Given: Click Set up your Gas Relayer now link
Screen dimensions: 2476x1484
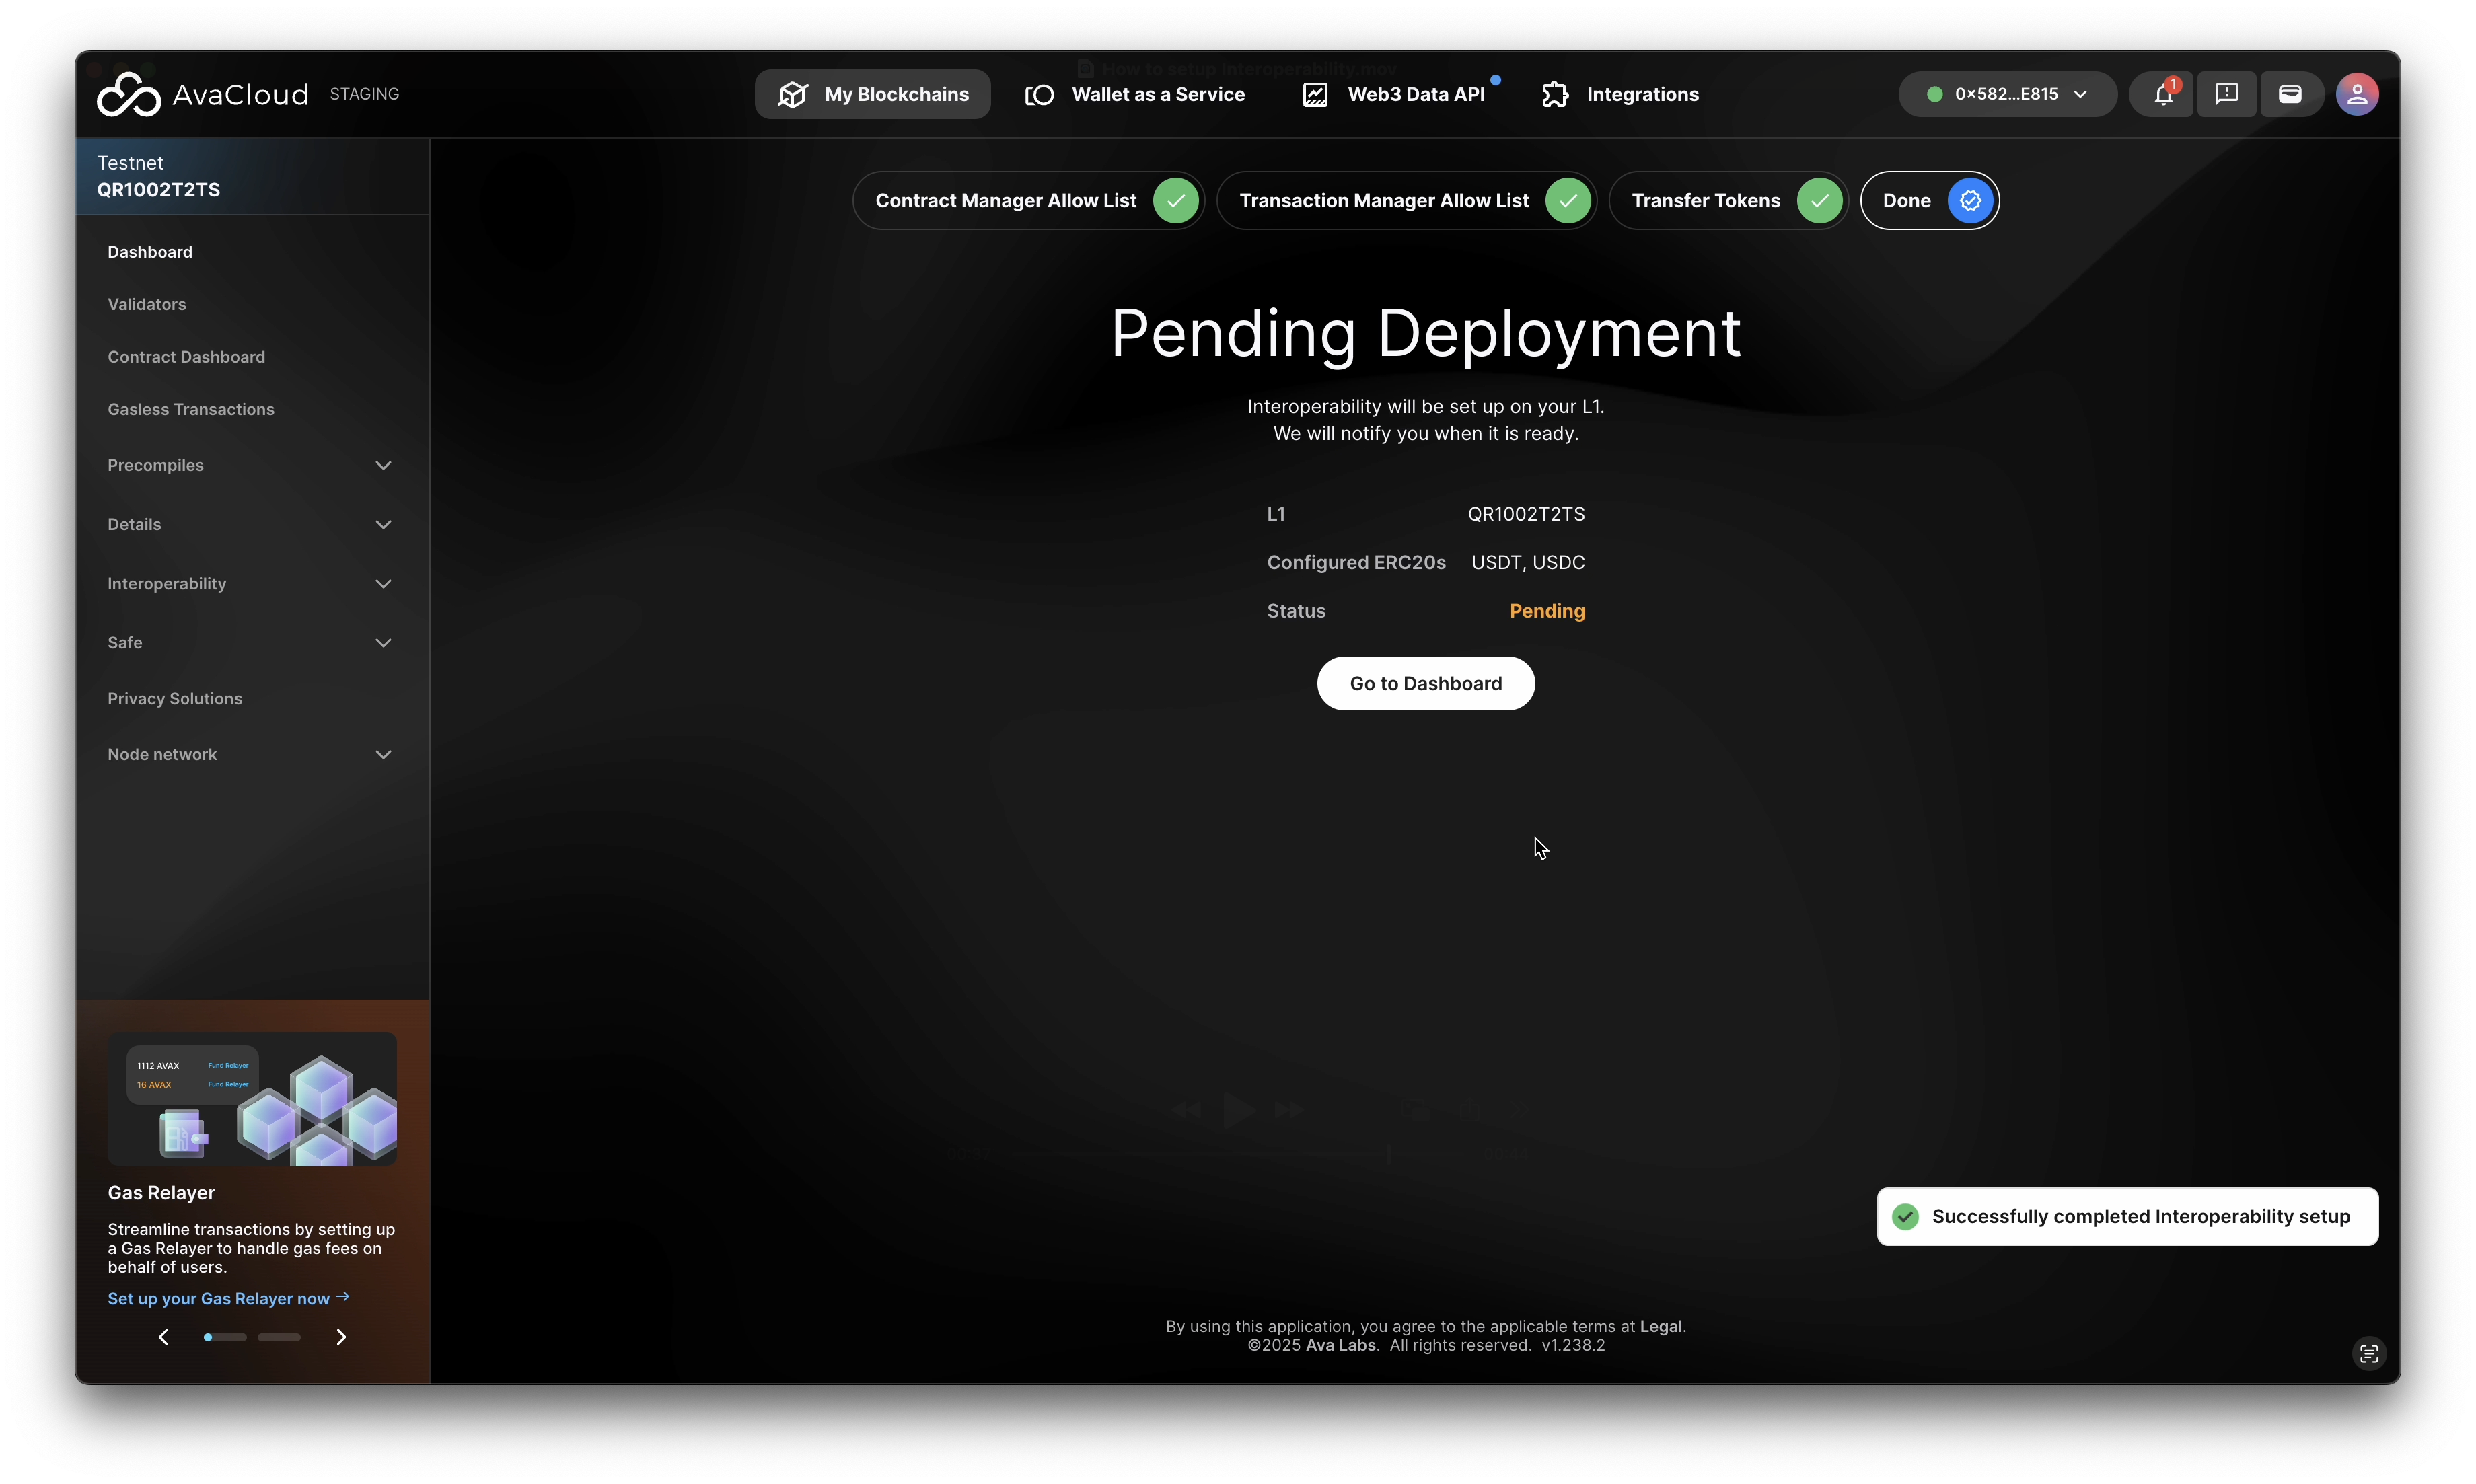Looking at the screenshot, I should pos(228,1298).
